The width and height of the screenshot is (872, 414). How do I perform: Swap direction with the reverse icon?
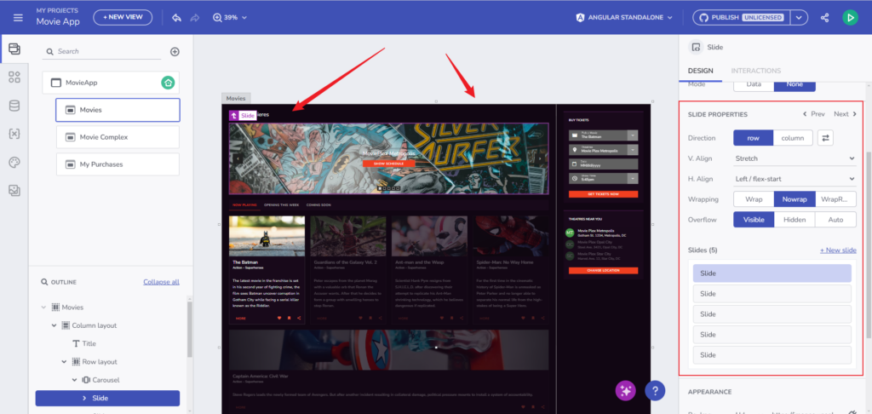pos(826,138)
